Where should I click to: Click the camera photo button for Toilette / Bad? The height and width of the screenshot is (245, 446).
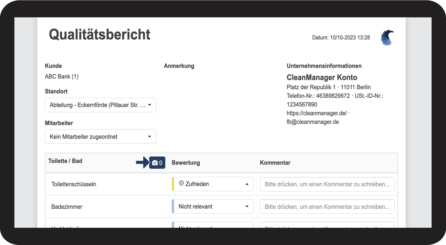[157, 163]
